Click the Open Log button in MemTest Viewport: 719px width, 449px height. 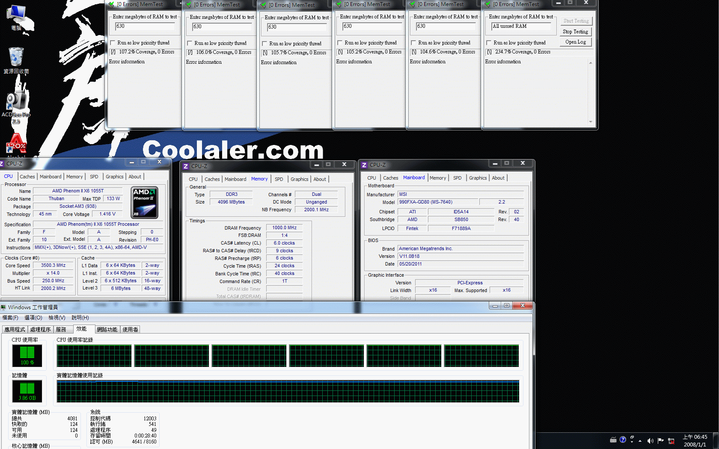(x=576, y=42)
